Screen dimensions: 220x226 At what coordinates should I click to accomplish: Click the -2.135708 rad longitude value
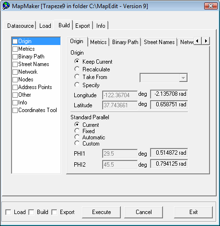pyautogui.click(x=169, y=94)
